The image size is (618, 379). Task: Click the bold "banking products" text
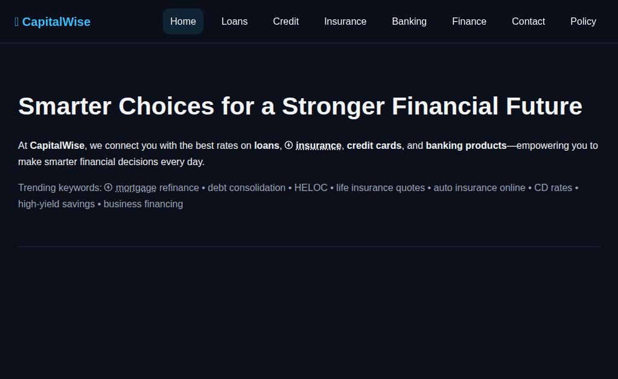[x=466, y=146]
